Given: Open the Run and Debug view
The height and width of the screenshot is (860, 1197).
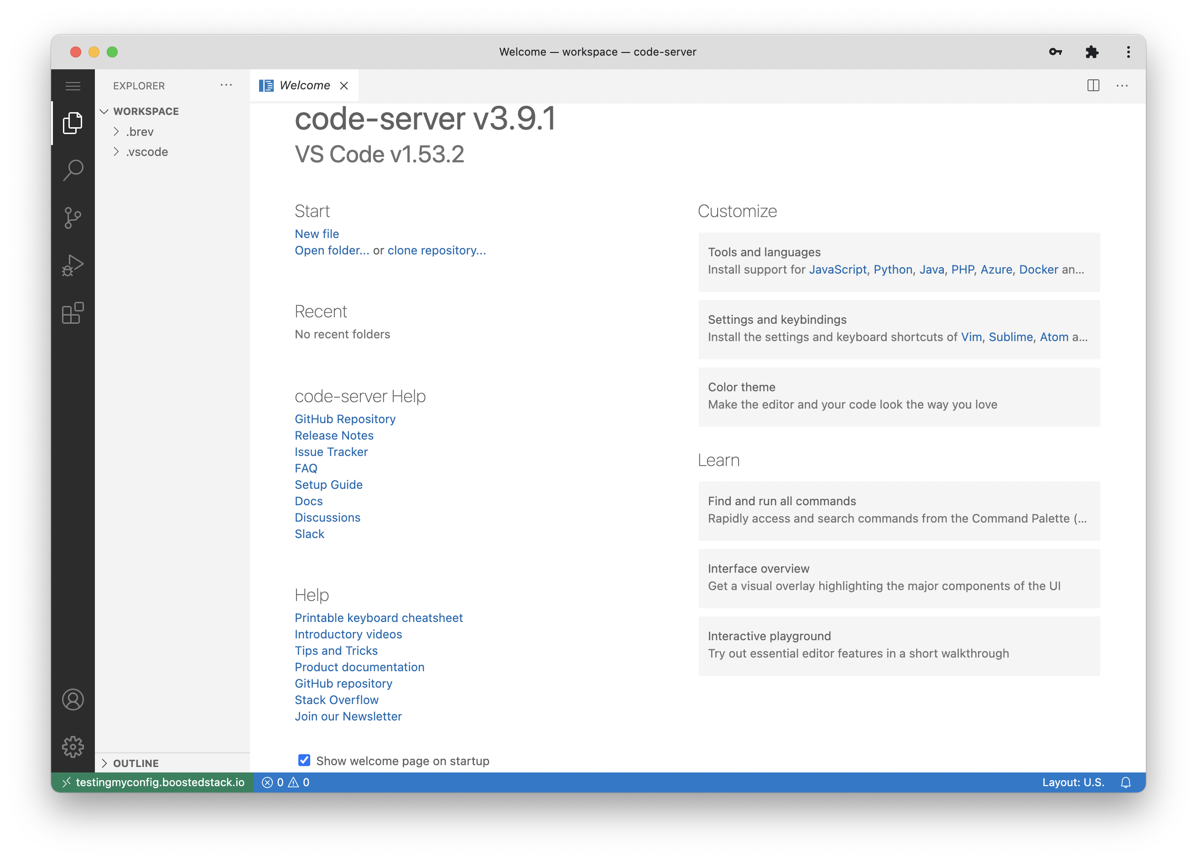Looking at the screenshot, I should [73, 265].
